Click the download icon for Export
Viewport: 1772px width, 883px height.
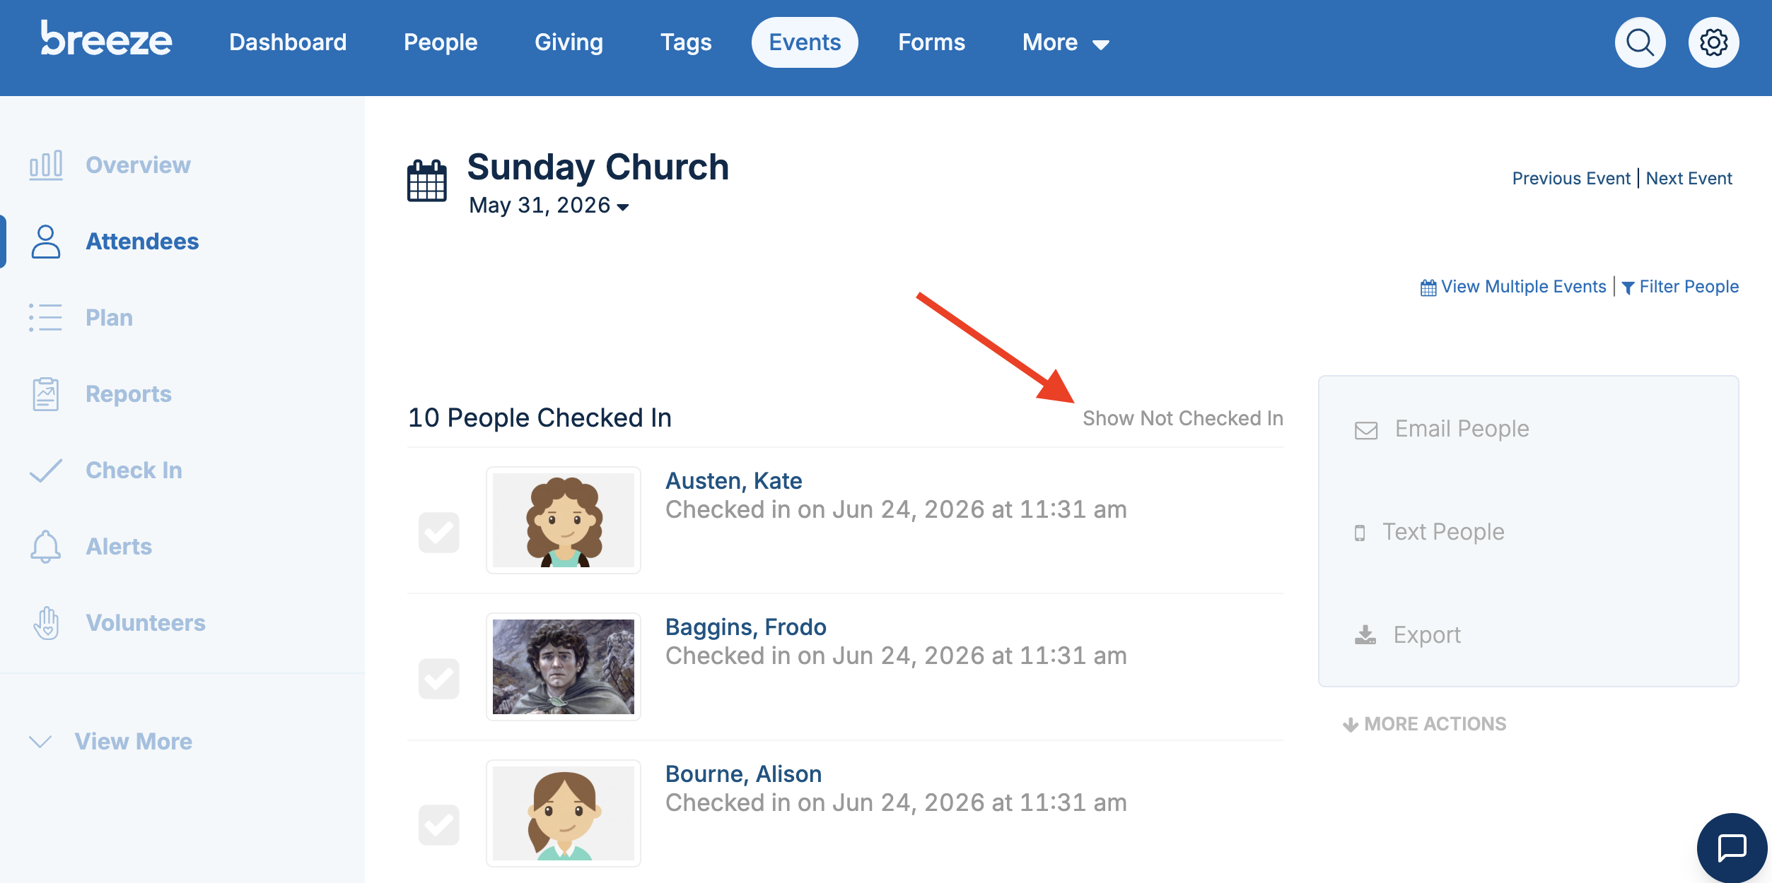pyautogui.click(x=1365, y=635)
